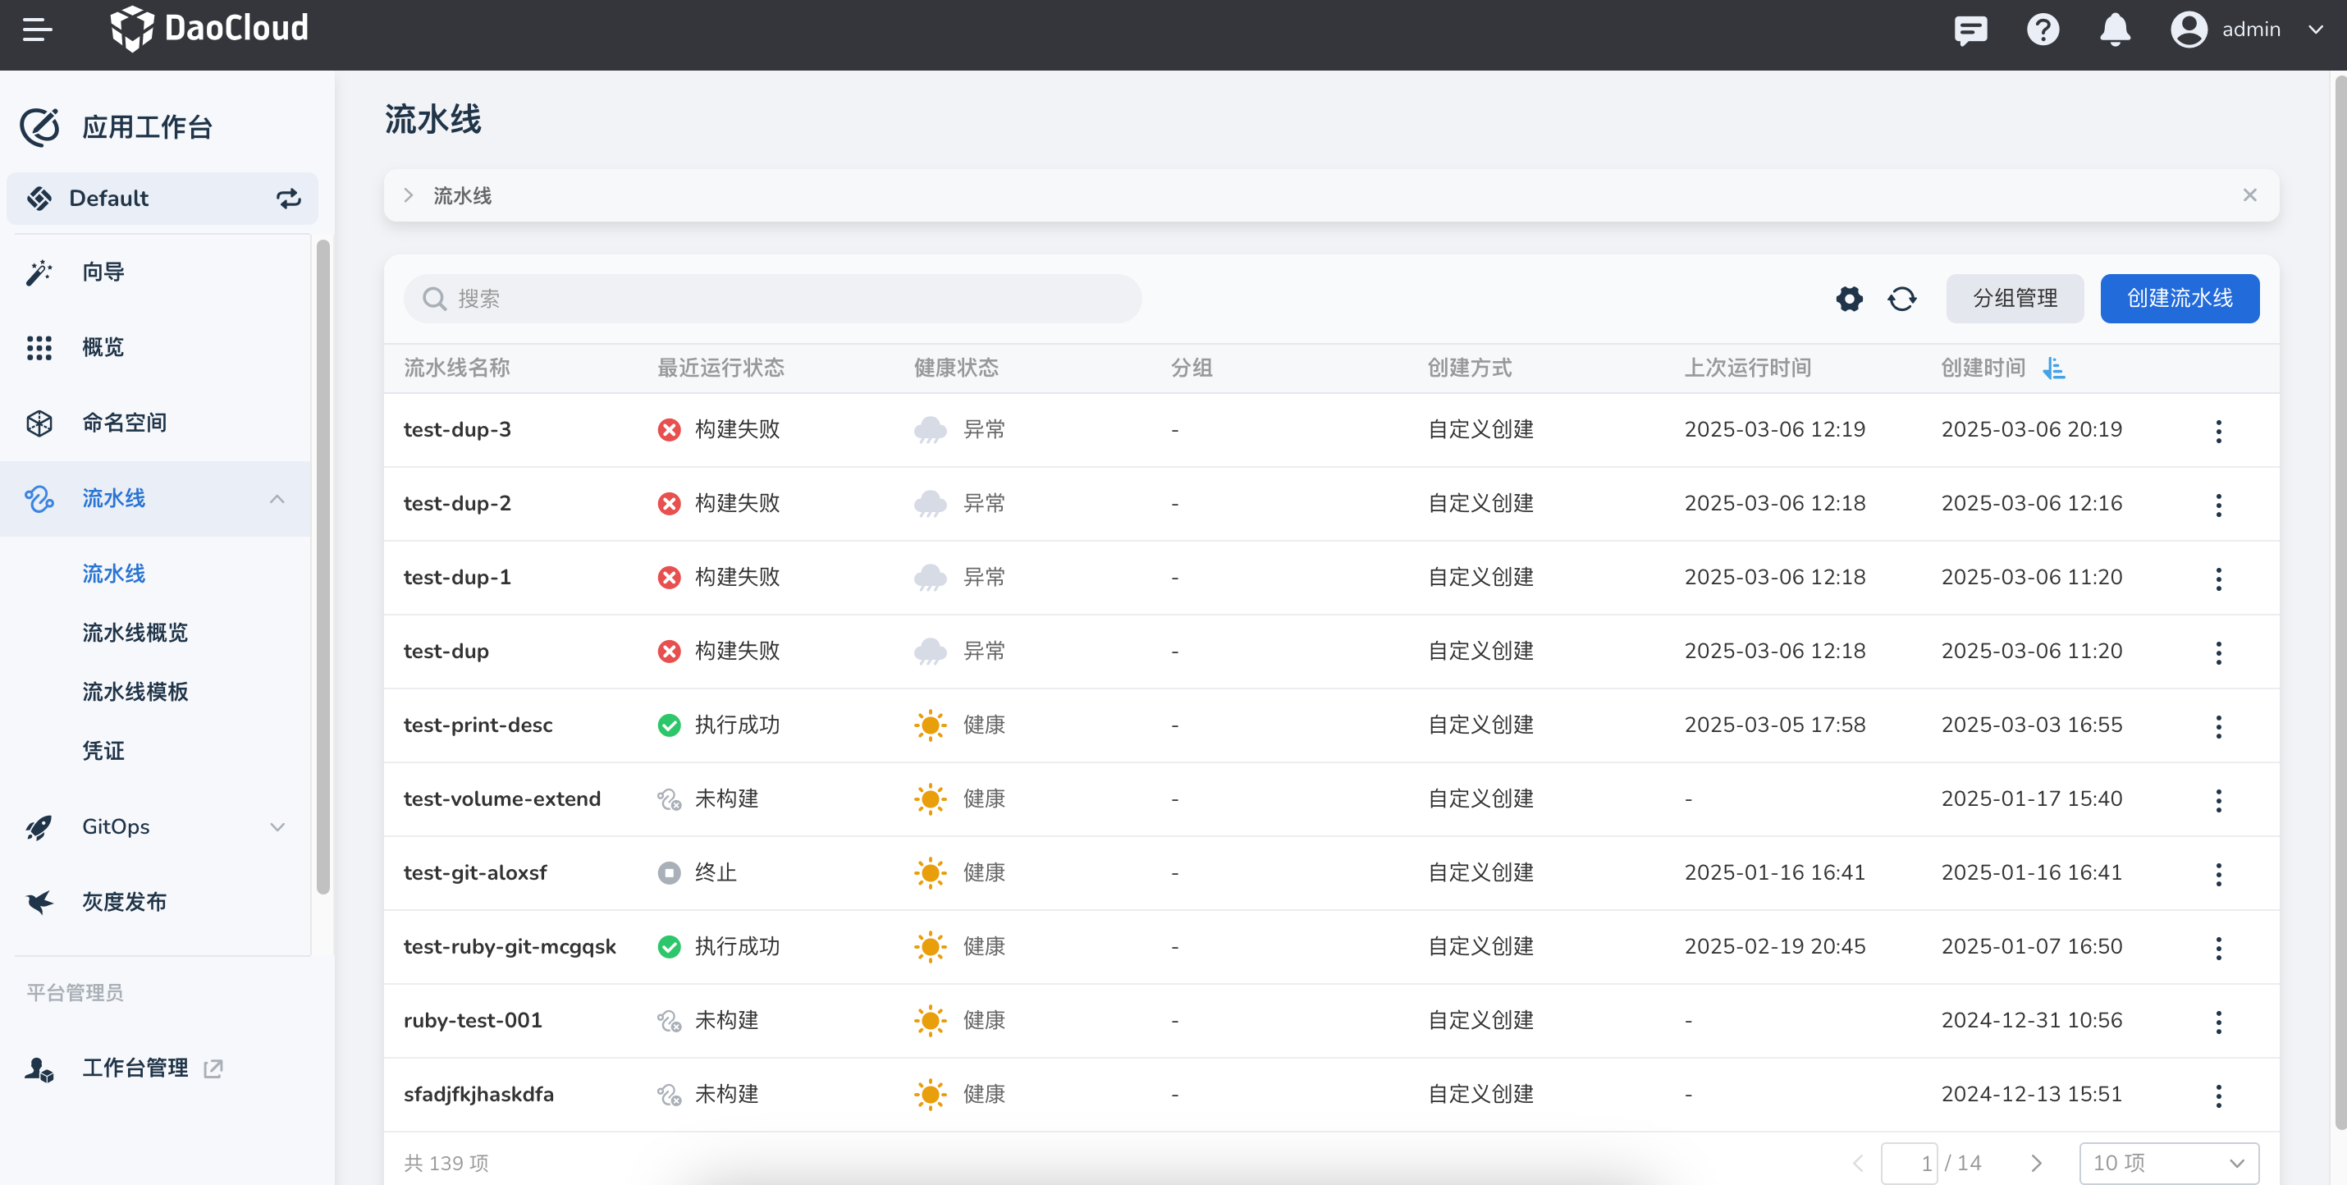Expand the GitOps sidebar menu
The width and height of the screenshot is (2347, 1185).
(x=277, y=827)
